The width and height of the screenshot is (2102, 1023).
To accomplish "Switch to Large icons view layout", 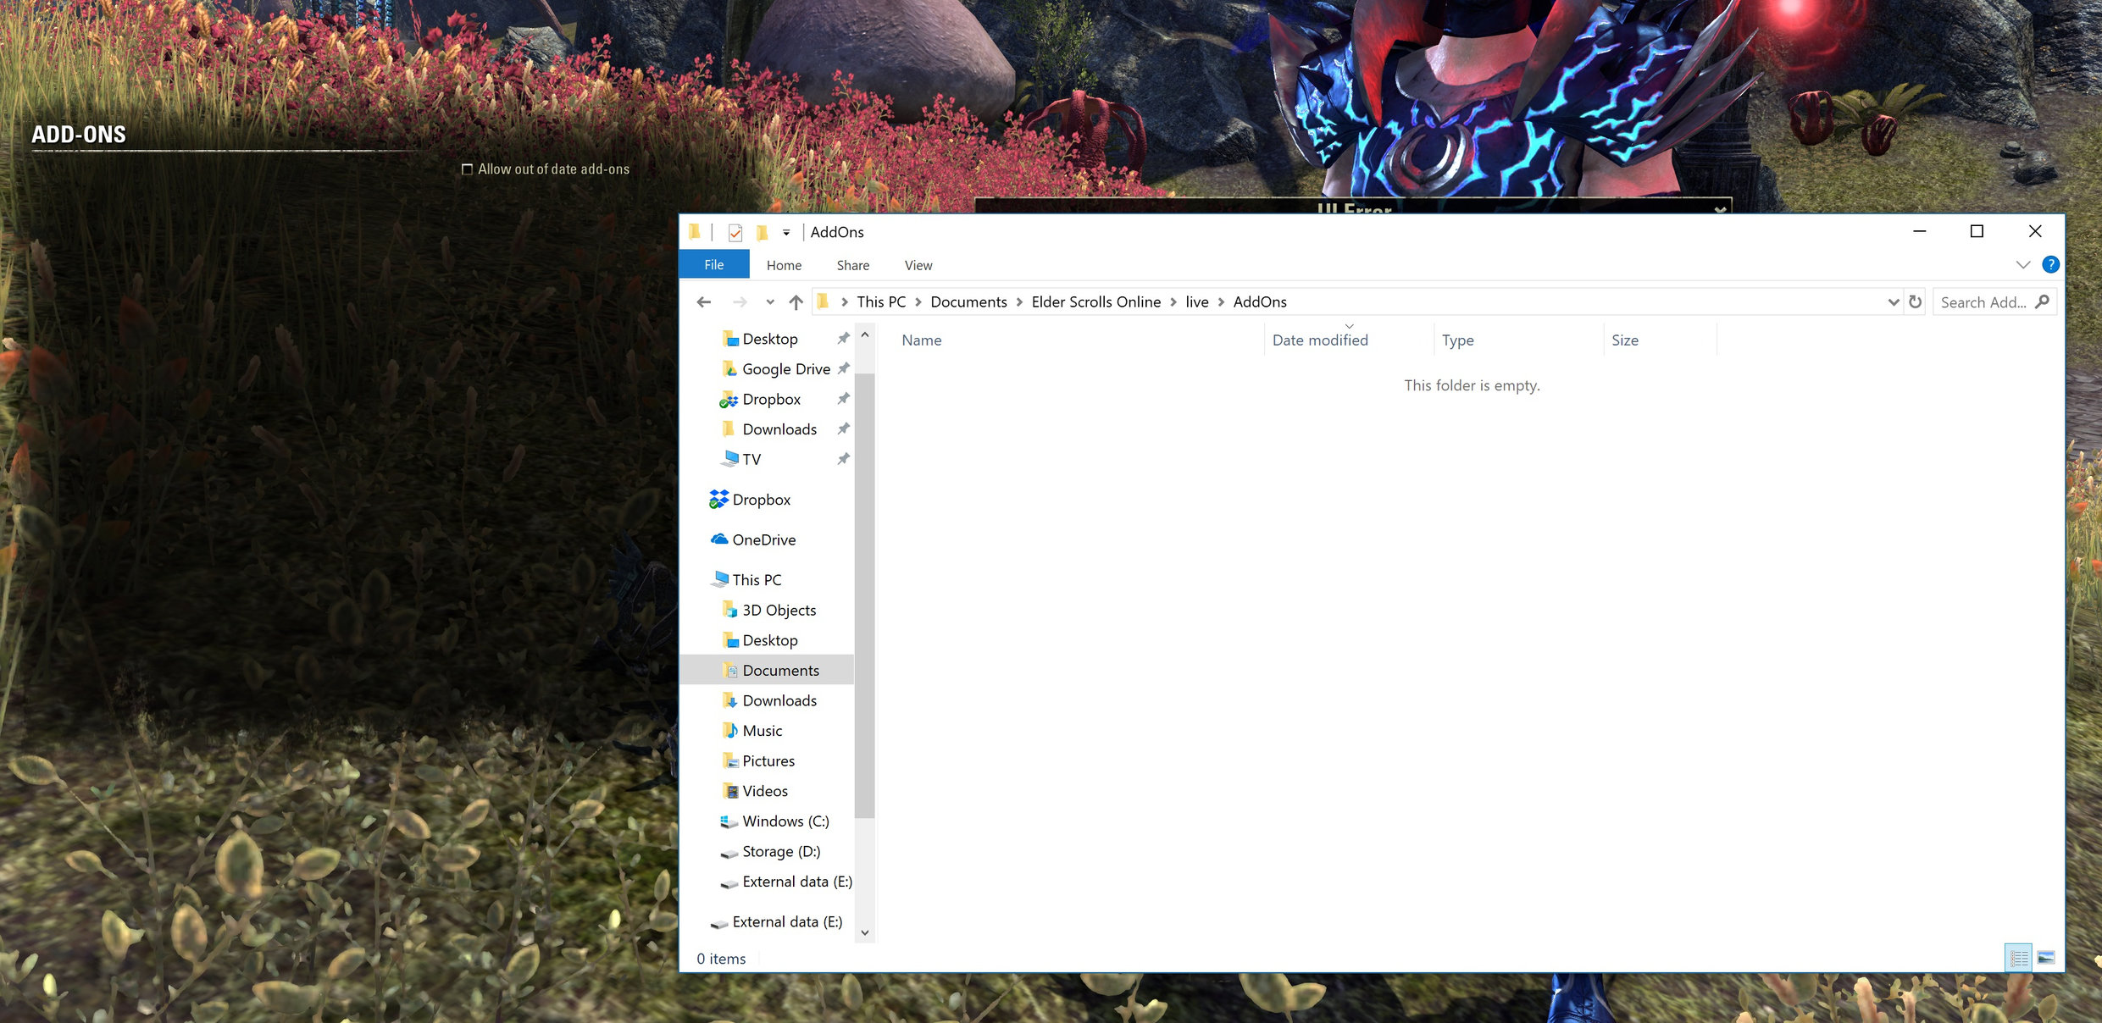I will (x=2046, y=958).
